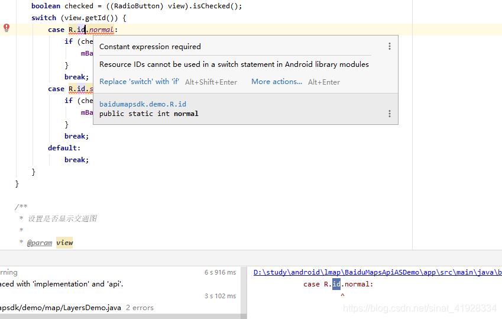
Task: Click the Chinese Javadoc comment line
Action: [62, 218]
